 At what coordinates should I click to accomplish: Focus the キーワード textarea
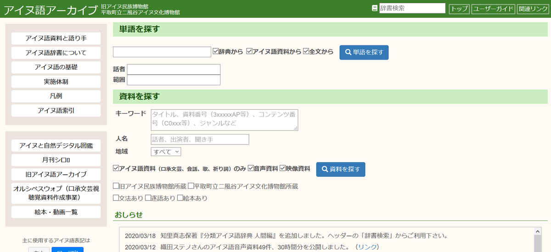pos(225,120)
